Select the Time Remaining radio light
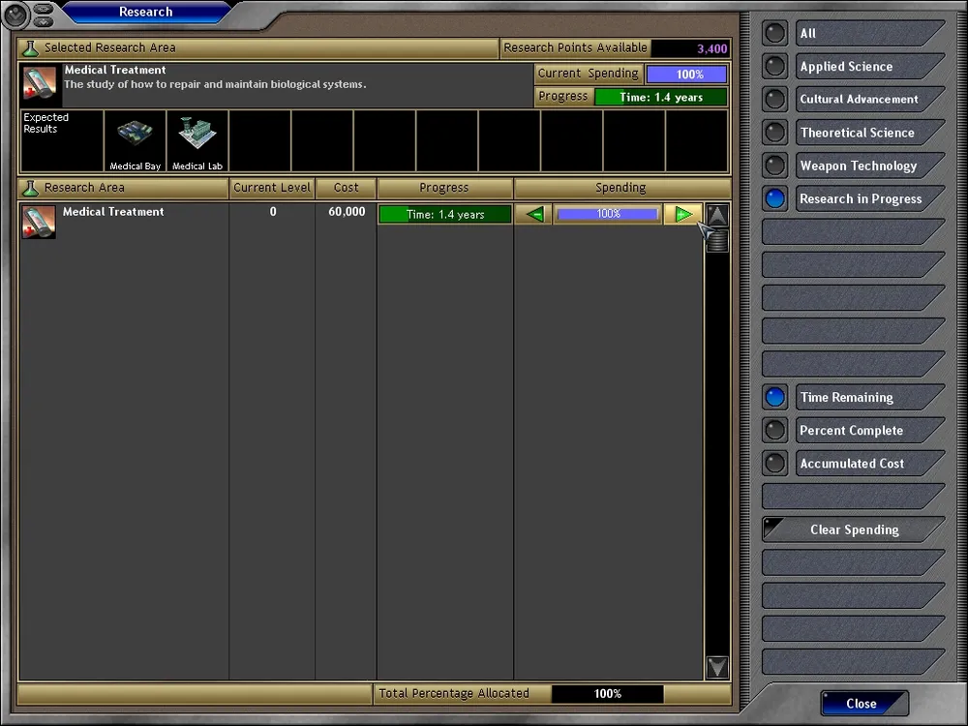Viewport: 968px width, 726px height. pos(774,397)
